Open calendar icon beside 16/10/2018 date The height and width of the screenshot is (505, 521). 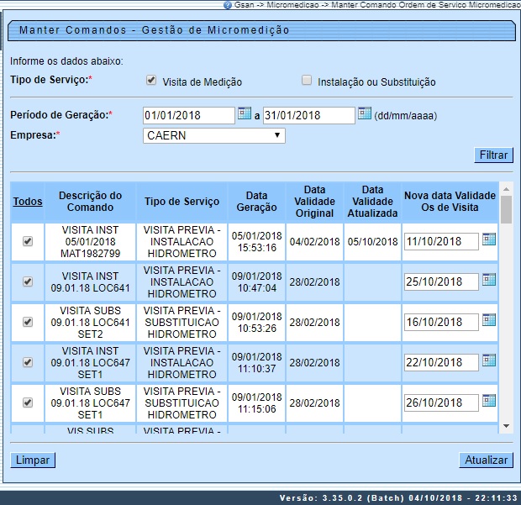(488, 320)
